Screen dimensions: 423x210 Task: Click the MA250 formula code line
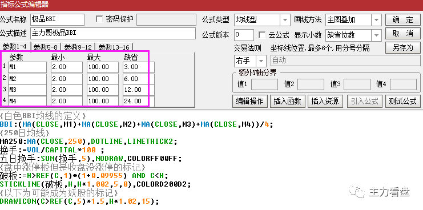pyautogui.click(x=88, y=142)
